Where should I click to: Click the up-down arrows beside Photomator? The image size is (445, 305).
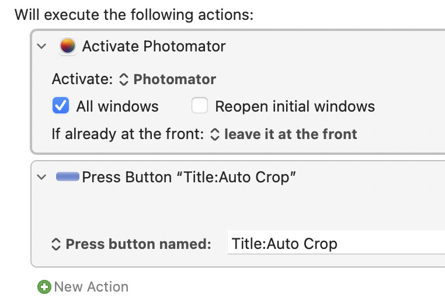124,79
